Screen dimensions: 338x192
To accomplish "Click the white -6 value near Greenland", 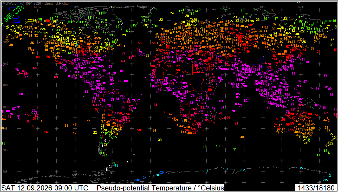I will point(138,6).
